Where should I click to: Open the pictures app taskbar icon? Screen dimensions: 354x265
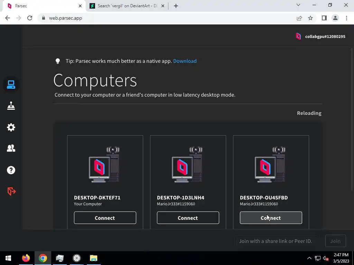point(59,258)
